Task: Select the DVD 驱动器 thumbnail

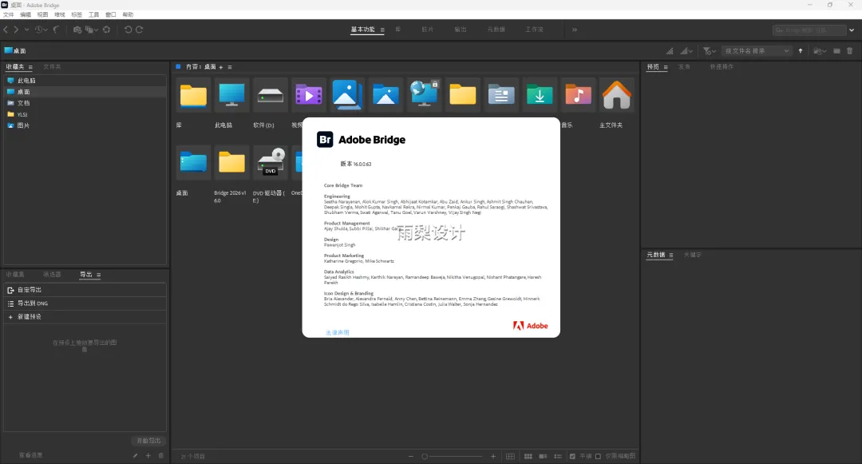Action: (x=271, y=163)
